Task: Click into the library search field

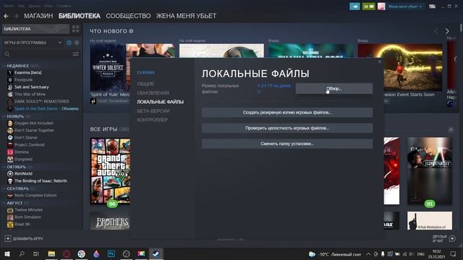Action: (x=41, y=54)
